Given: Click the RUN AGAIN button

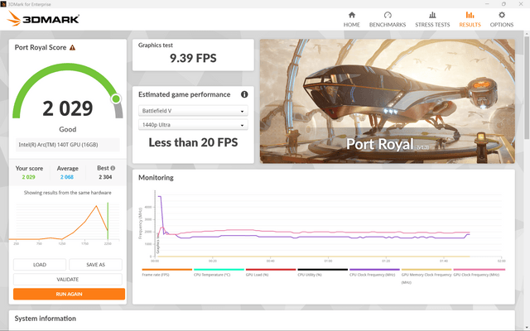Looking at the screenshot, I should click(x=69, y=294).
